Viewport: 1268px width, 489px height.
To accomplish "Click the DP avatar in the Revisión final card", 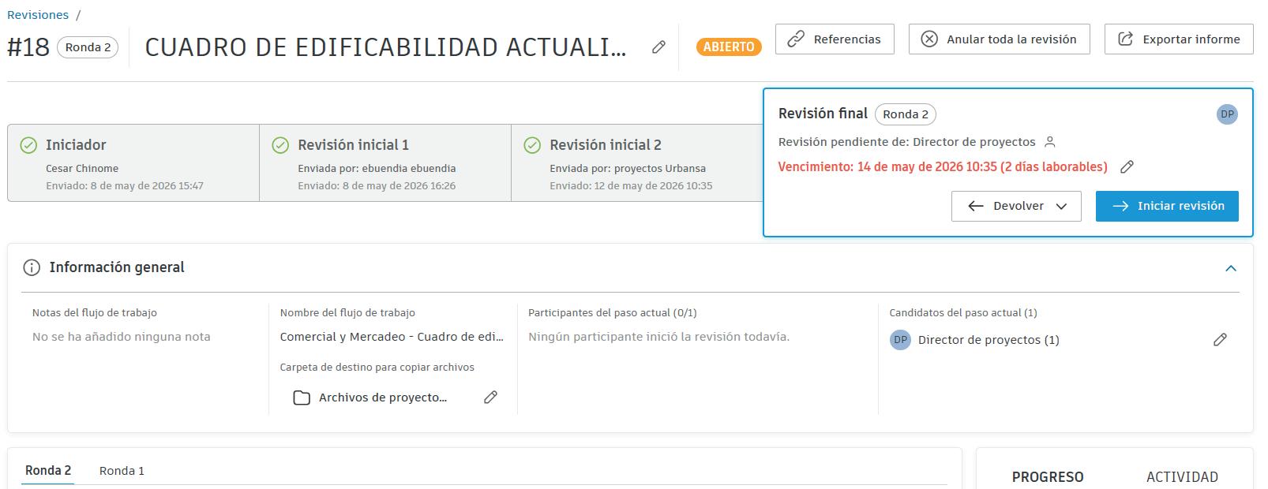I will (x=1227, y=114).
